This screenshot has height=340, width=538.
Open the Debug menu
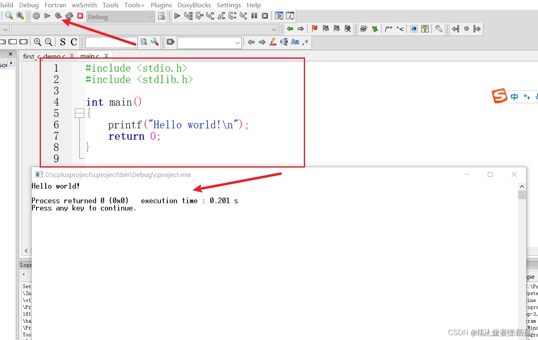[x=29, y=5]
